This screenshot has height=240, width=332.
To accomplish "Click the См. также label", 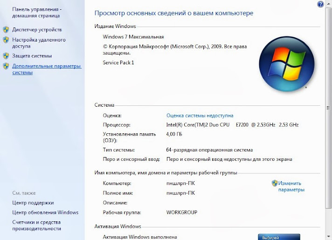I will click(24, 193).
